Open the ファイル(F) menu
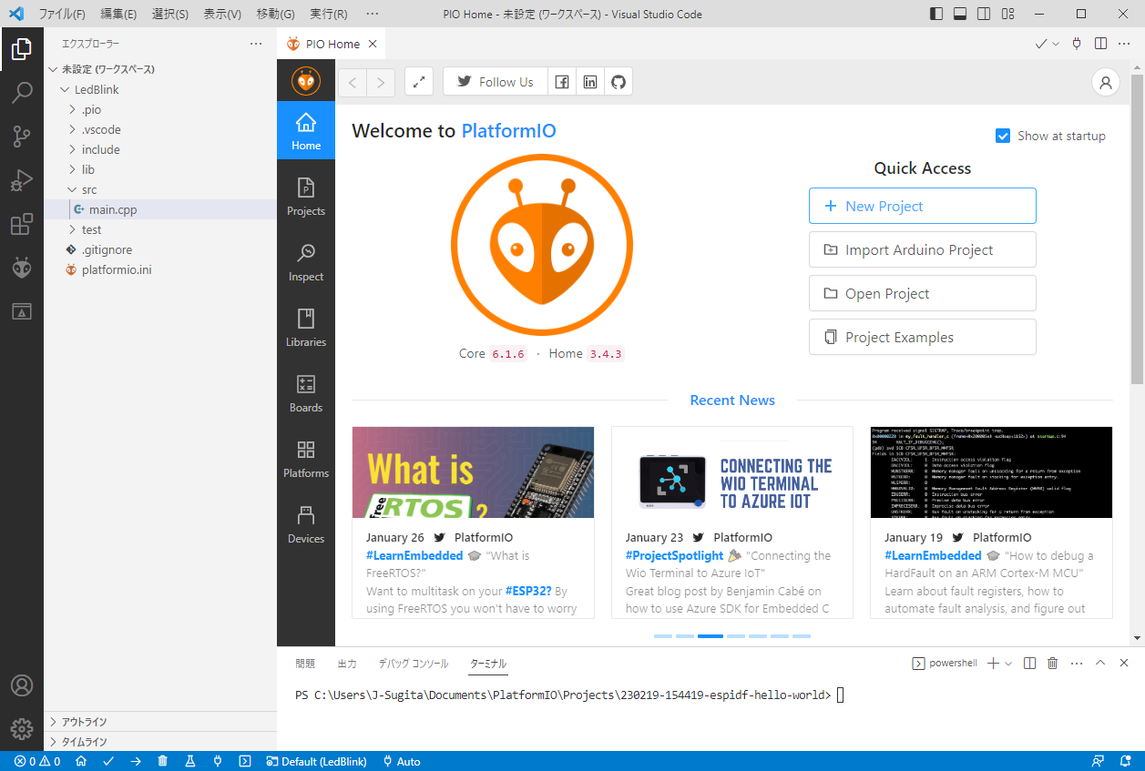 [x=62, y=14]
